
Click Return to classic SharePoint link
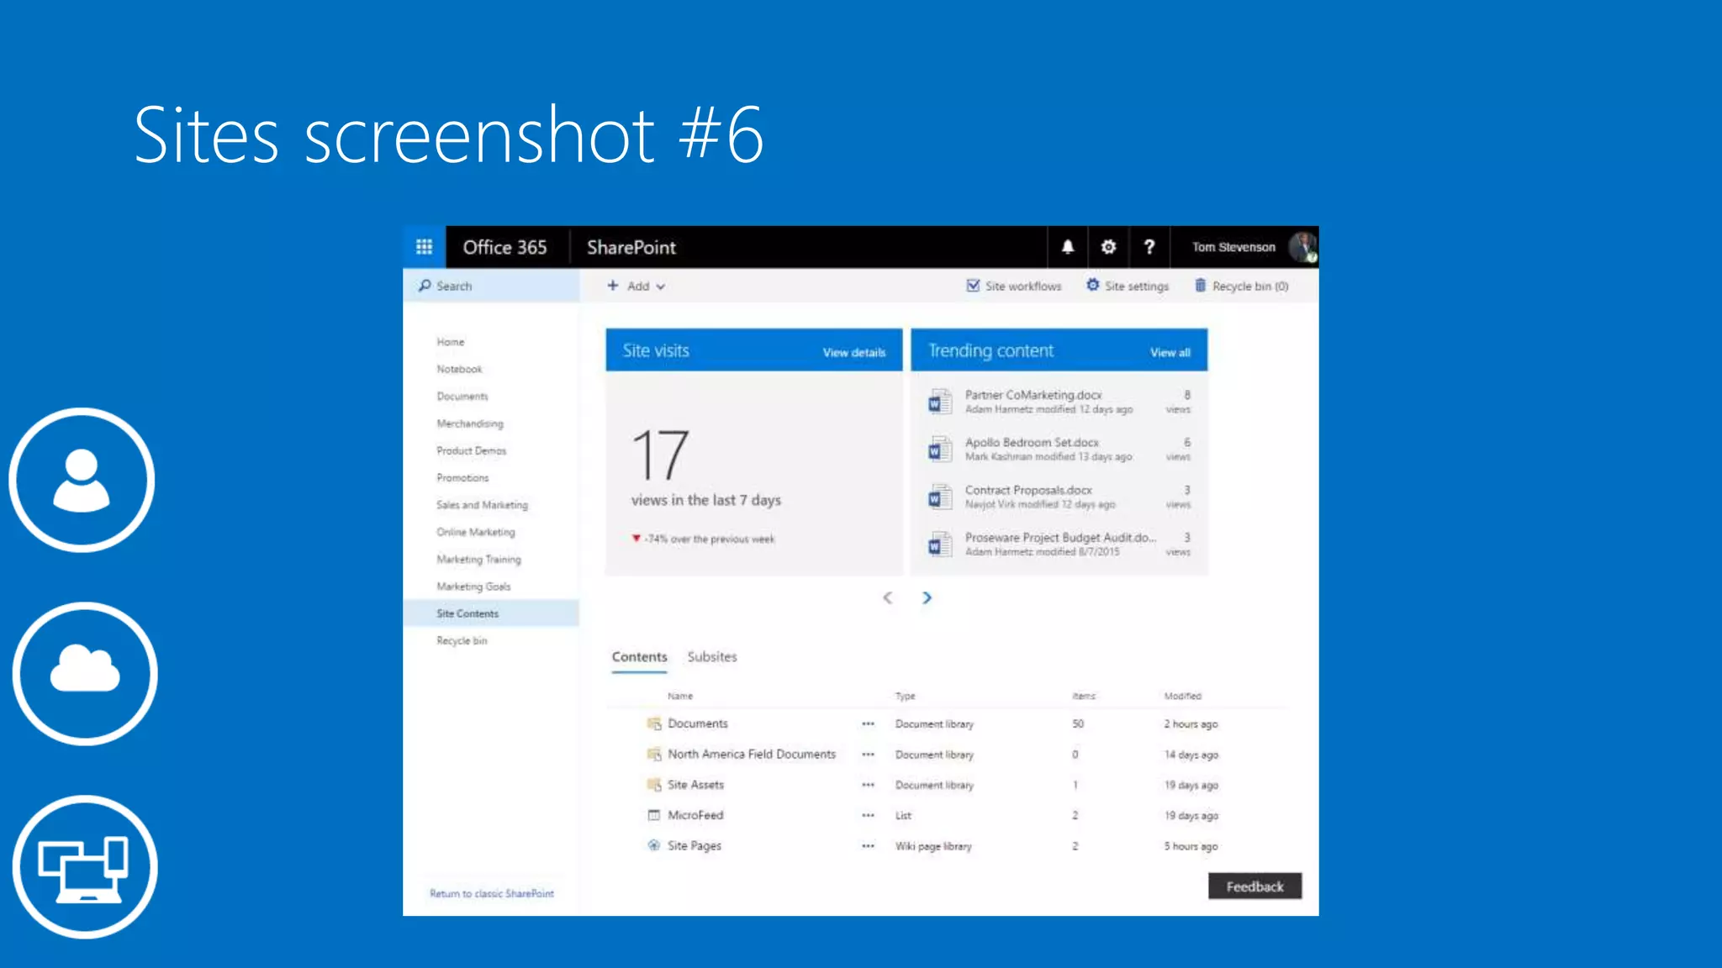(491, 893)
